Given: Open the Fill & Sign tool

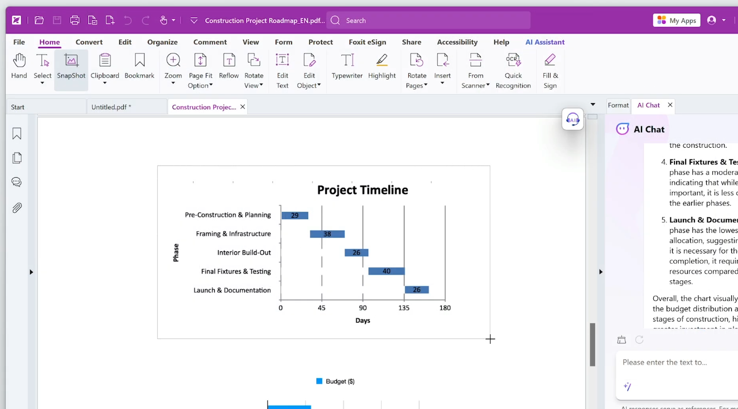Looking at the screenshot, I should point(551,71).
